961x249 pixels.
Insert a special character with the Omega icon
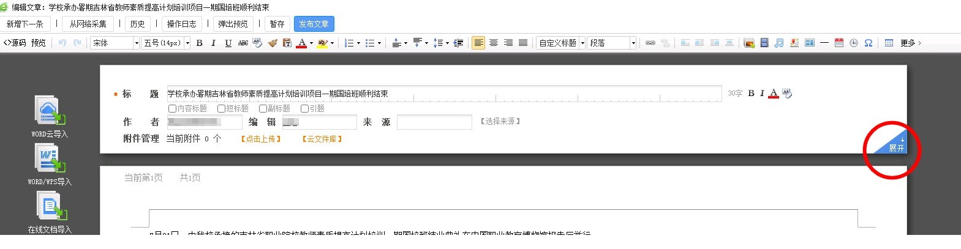point(868,43)
